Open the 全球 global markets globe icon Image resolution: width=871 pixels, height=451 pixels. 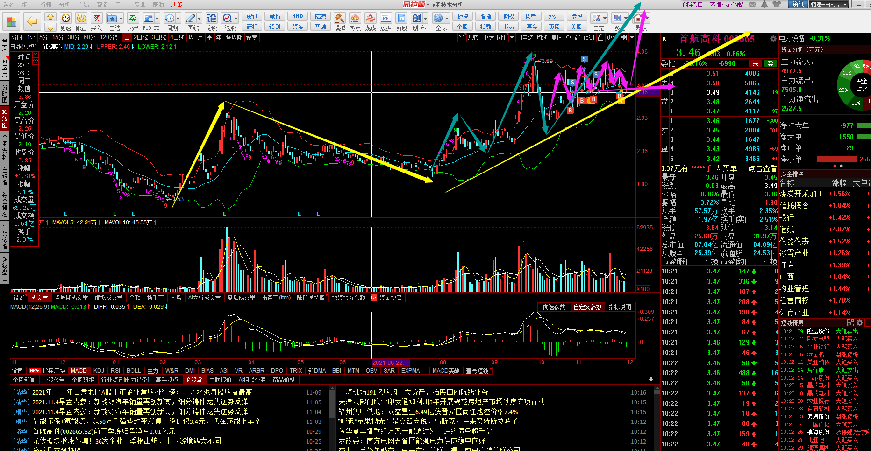[x=438, y=19]
